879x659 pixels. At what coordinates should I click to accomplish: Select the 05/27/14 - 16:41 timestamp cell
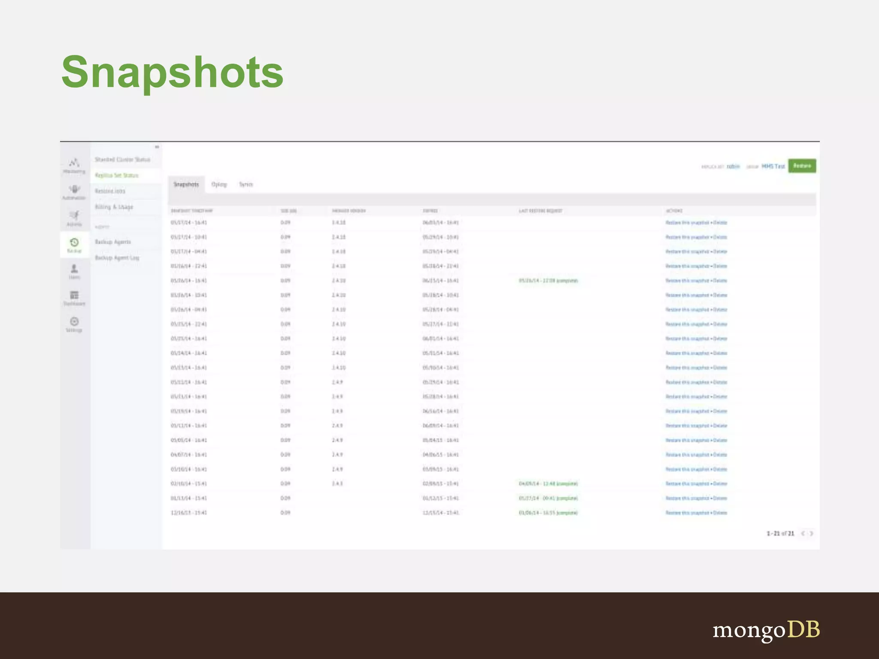coord(189,223)
